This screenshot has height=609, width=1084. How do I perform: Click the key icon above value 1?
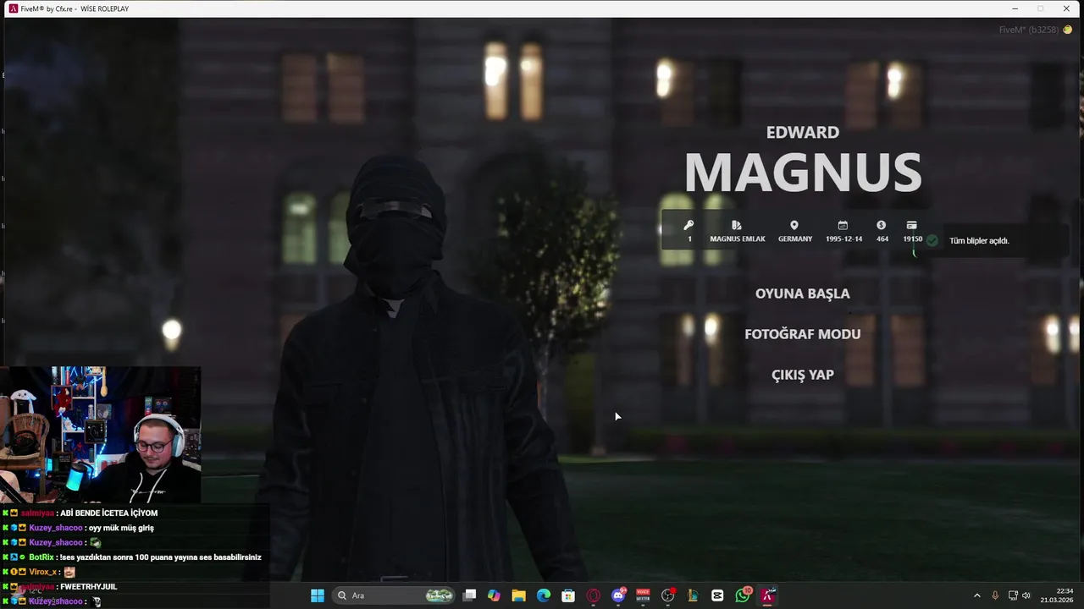click(689, 225)
